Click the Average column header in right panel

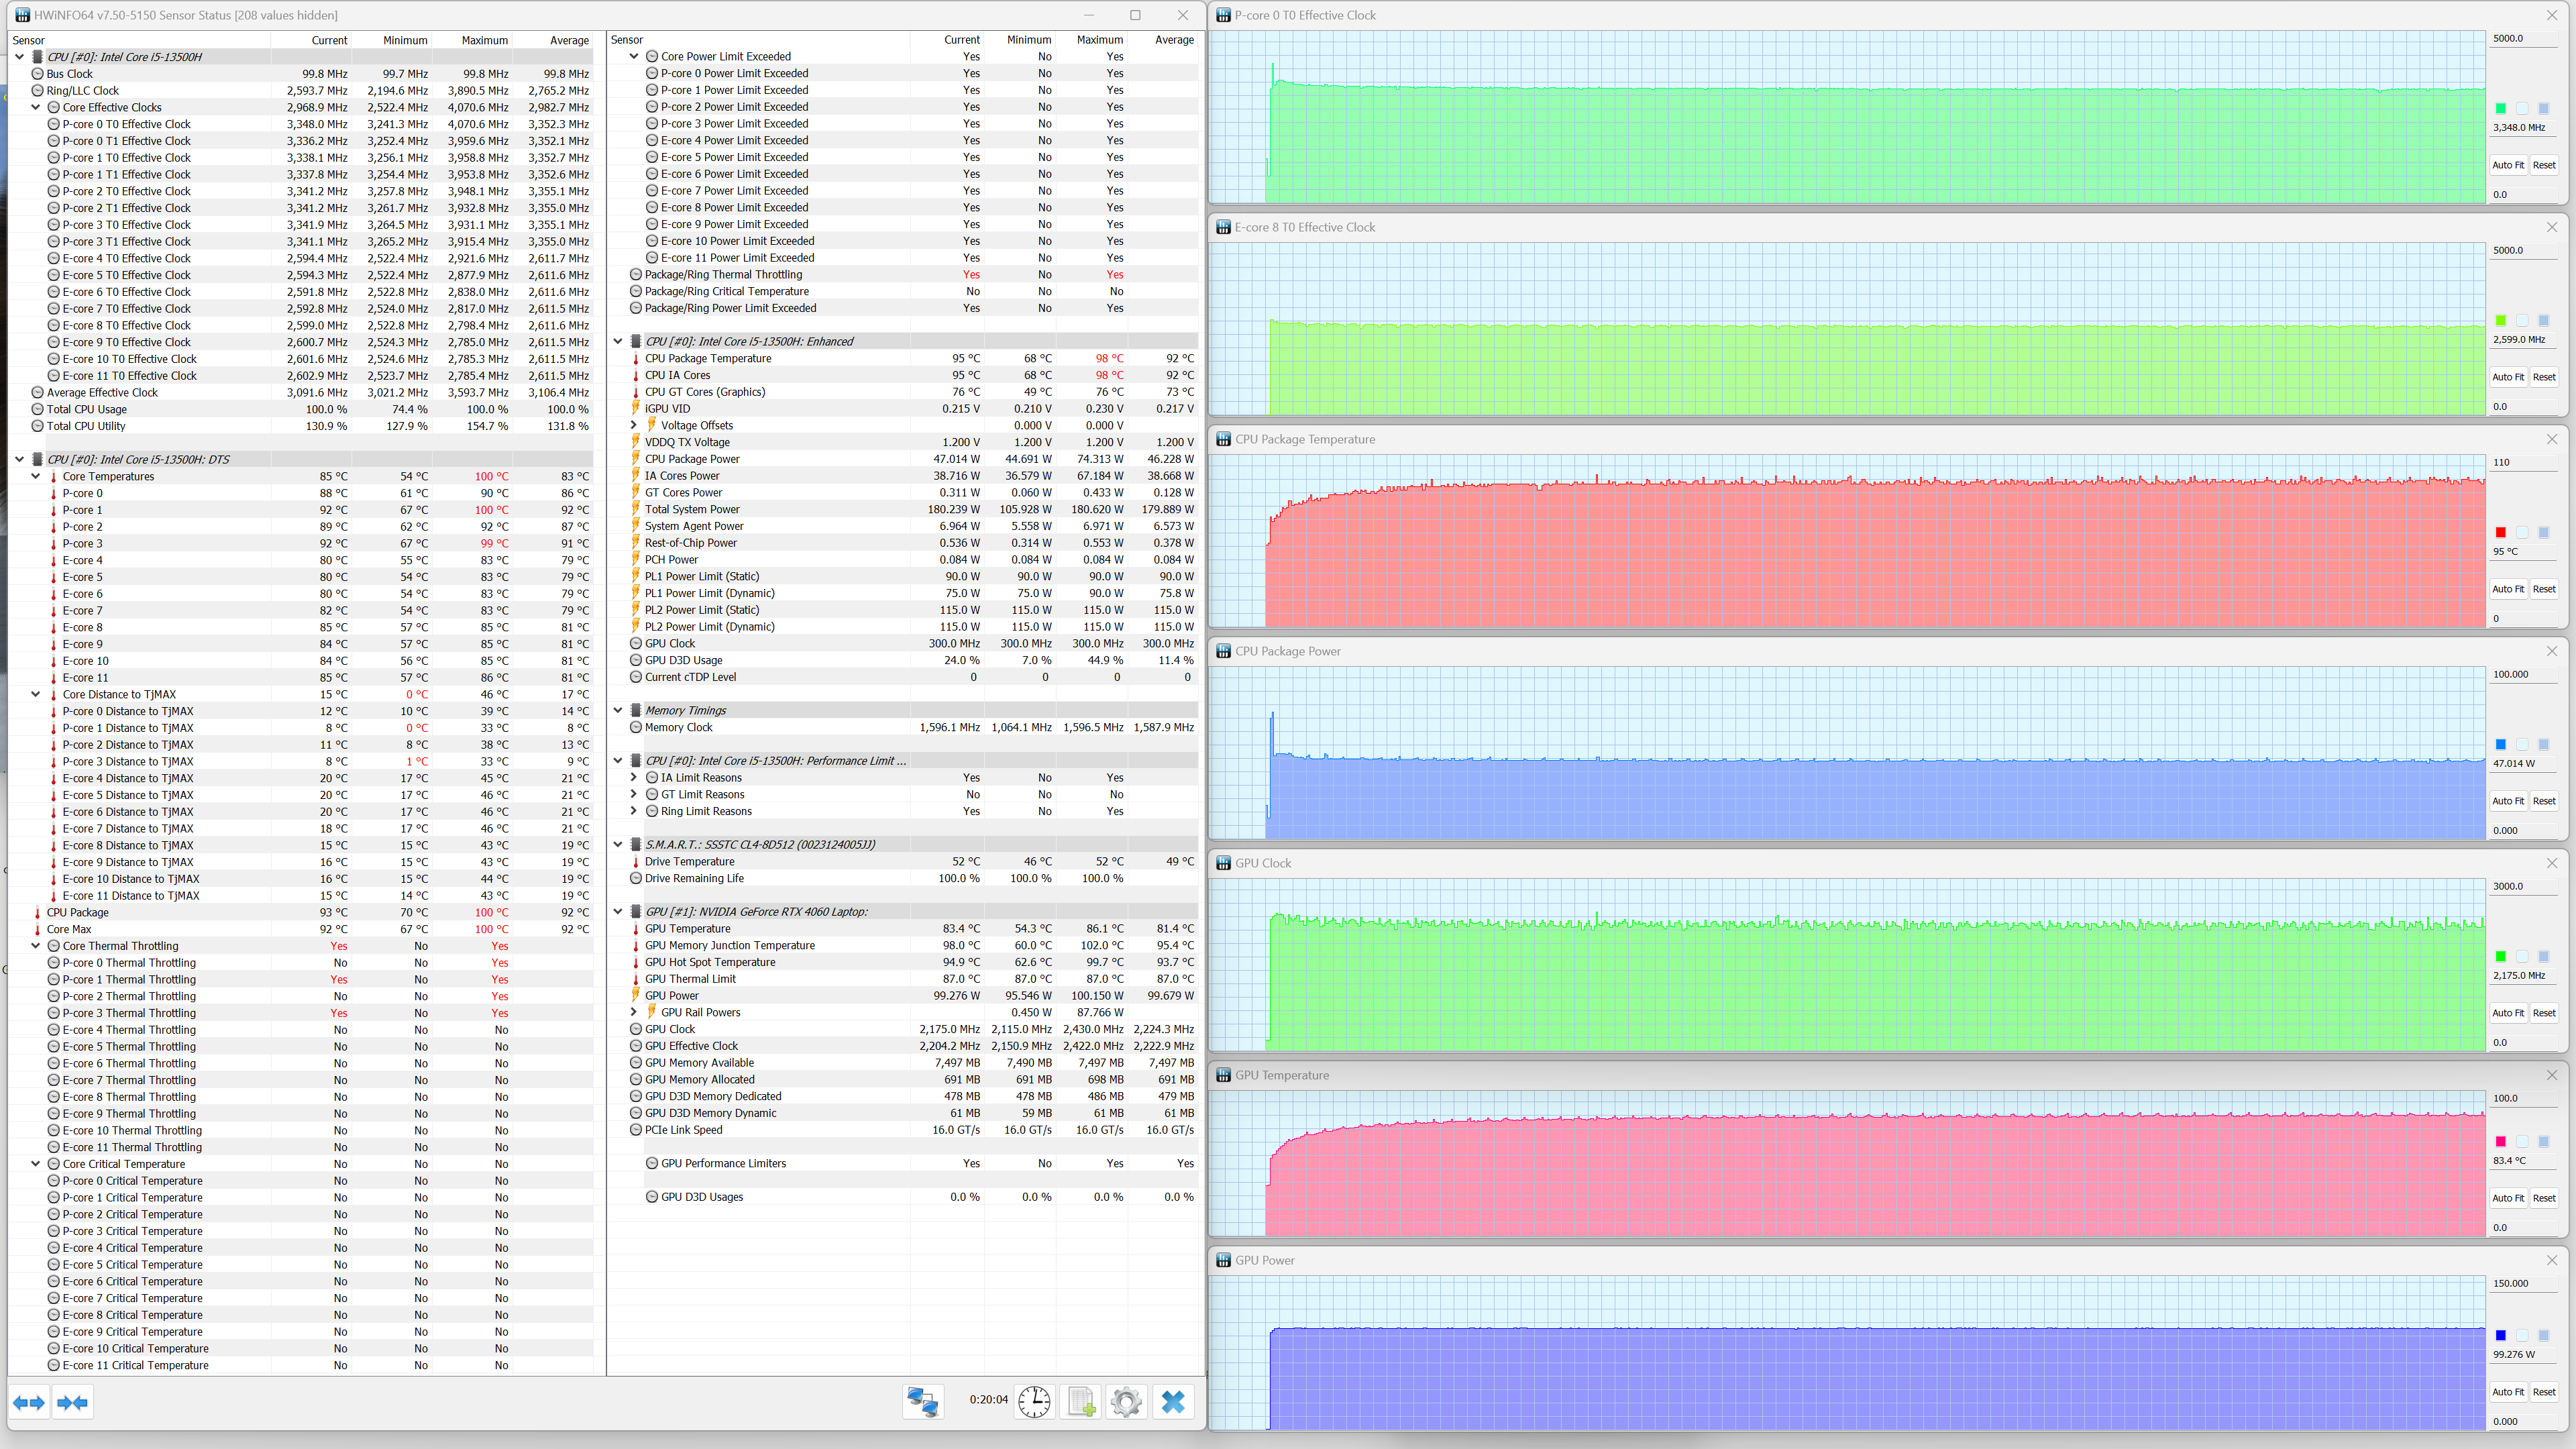(1174, 40)
